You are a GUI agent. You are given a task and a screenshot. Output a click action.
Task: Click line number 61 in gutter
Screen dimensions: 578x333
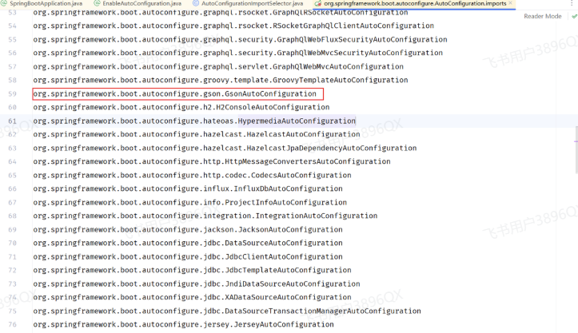13,121
